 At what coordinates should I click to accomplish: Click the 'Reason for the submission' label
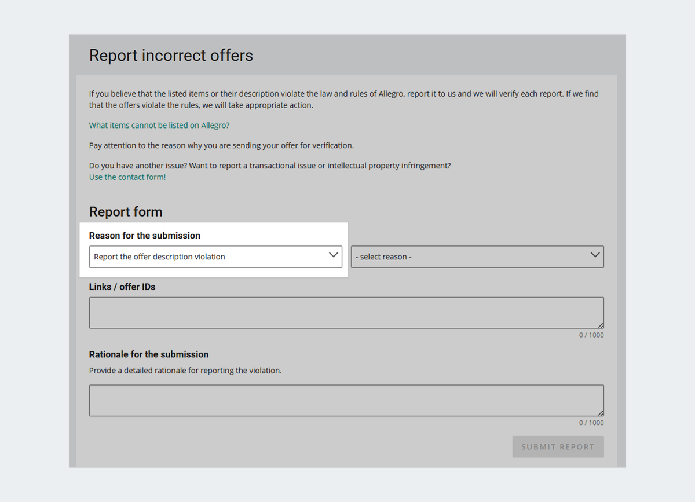pyautogui.click(x=144, y=235)
